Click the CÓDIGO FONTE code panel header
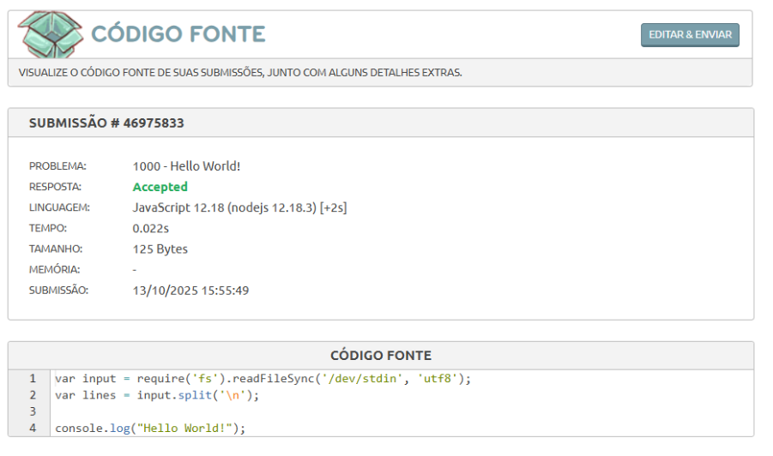The image size is (773, 456). tap(381, 356)
